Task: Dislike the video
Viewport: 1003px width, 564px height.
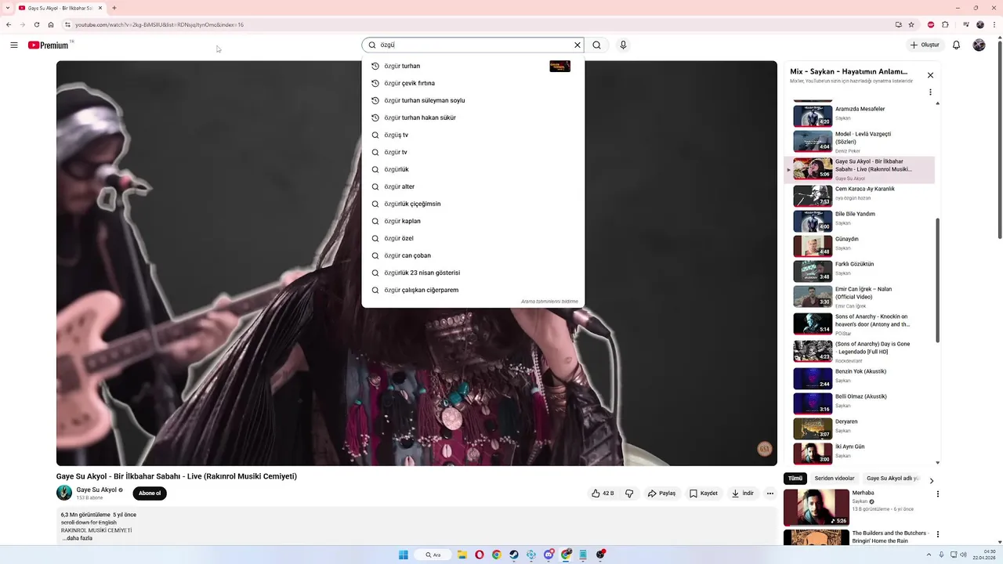Action: click(x=629, y=493)
